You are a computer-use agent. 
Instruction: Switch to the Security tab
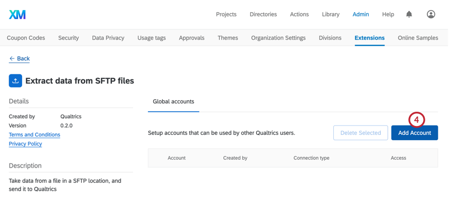[x=69, y=38]
